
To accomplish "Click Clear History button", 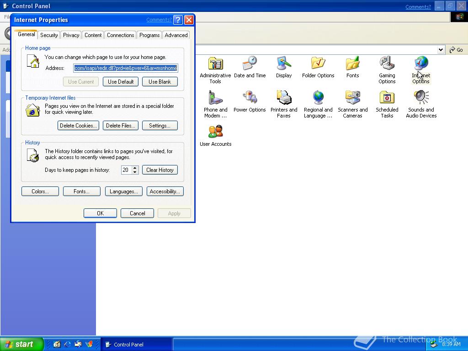I will click(160, 170).
